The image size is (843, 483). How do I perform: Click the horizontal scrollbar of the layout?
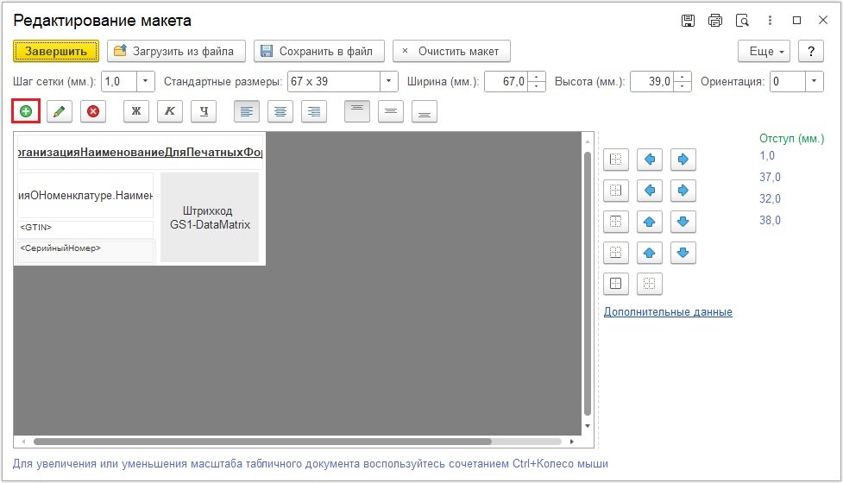[259, 442]
